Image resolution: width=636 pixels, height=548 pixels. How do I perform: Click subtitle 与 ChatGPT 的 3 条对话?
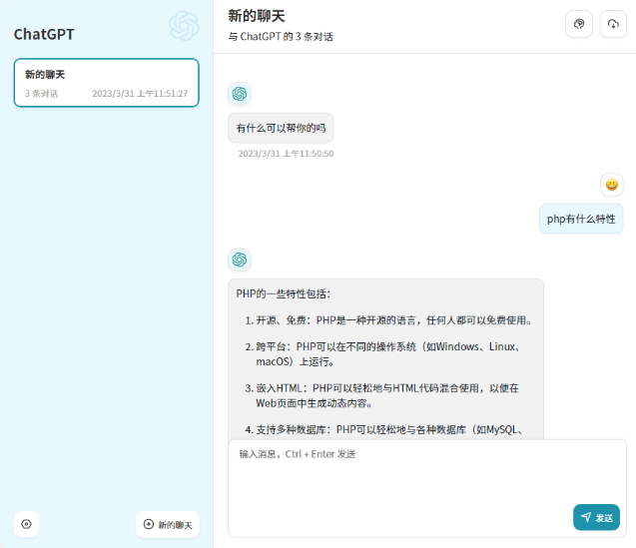click(281, 37)
